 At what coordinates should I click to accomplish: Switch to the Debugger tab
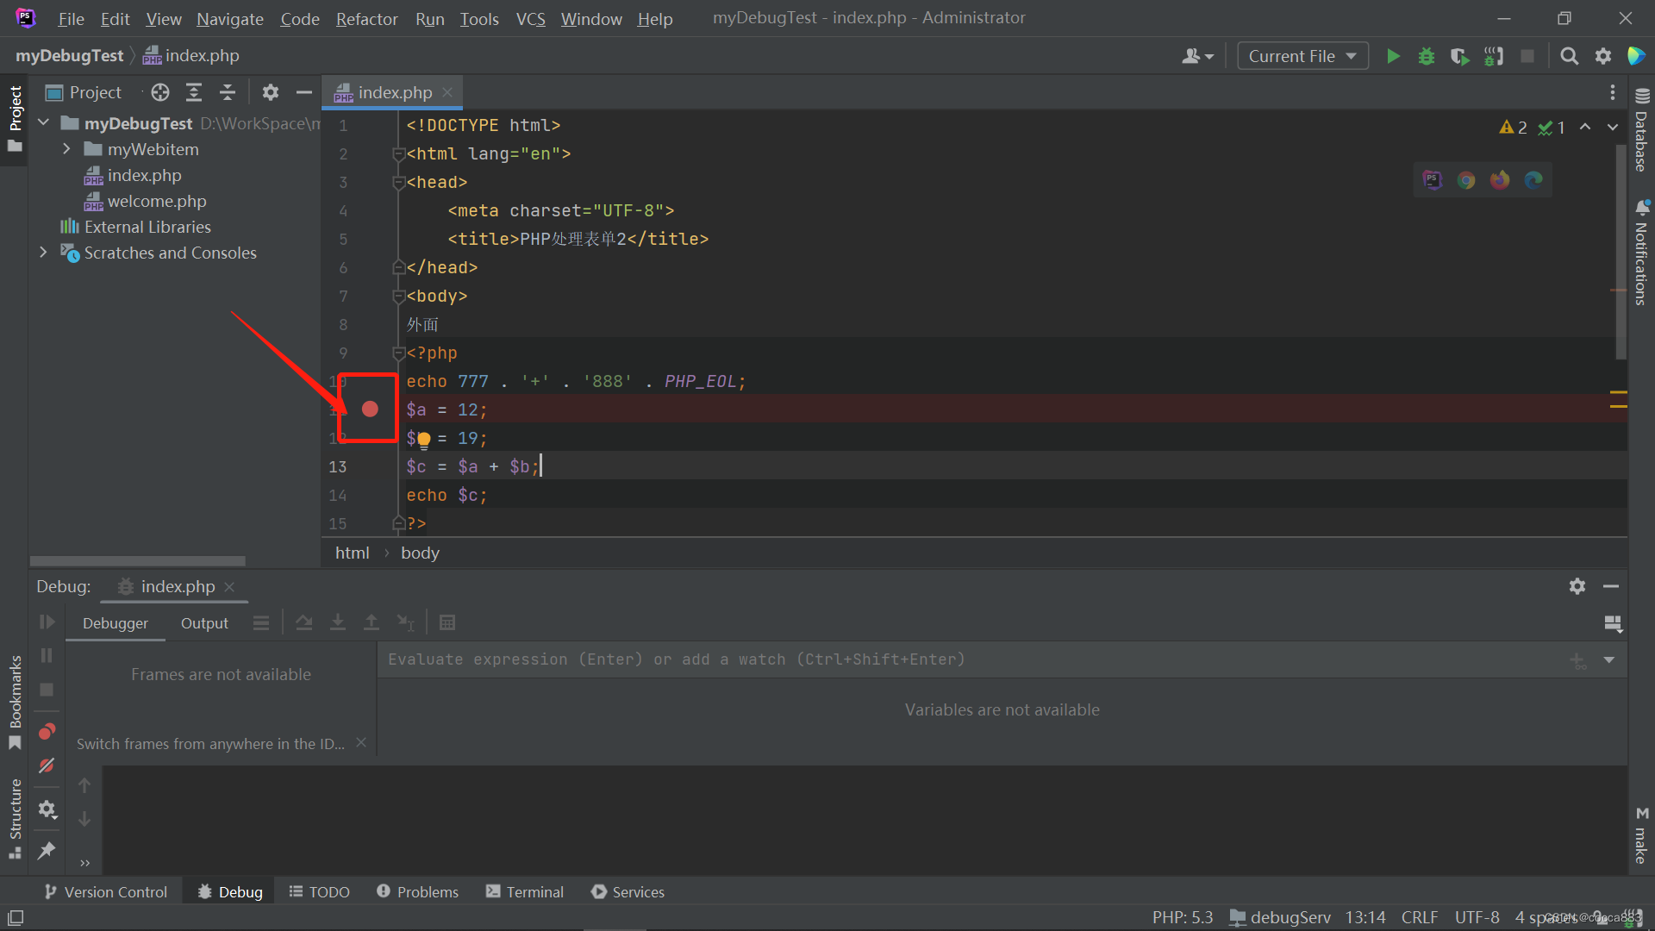114,622
